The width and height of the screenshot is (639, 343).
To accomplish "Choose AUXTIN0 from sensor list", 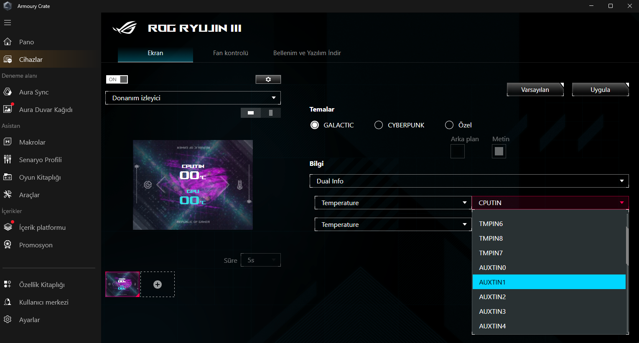I will pos(549,267).
